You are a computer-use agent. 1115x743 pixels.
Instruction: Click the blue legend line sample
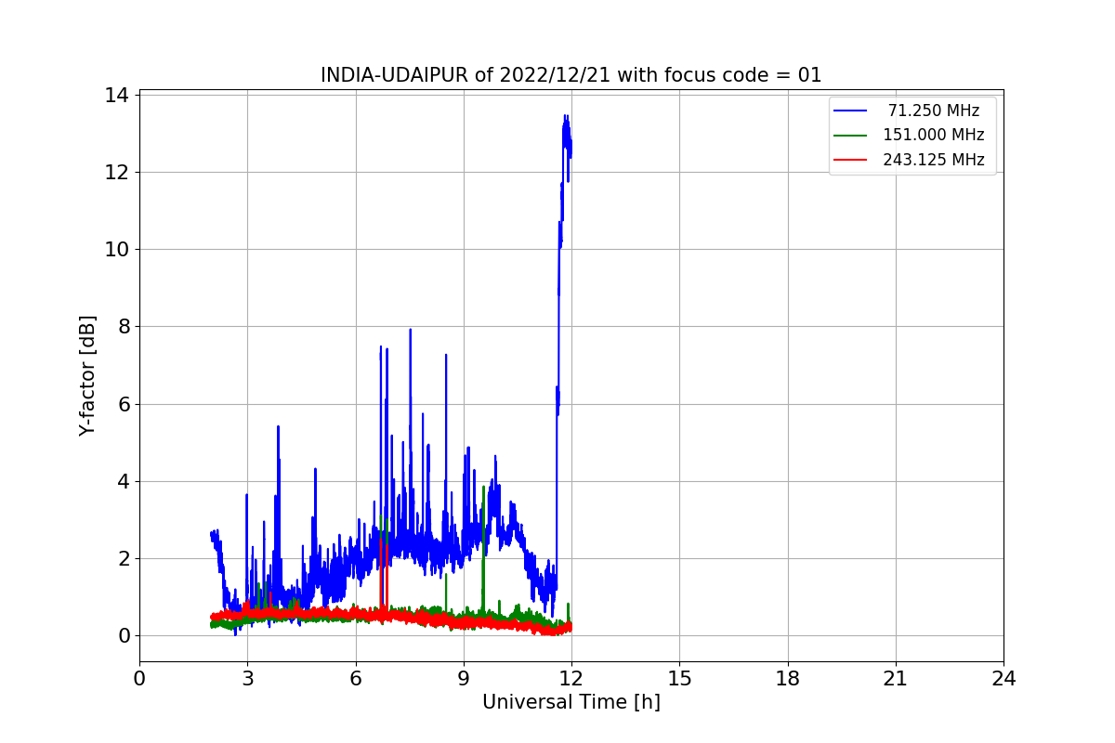(851, 111)
